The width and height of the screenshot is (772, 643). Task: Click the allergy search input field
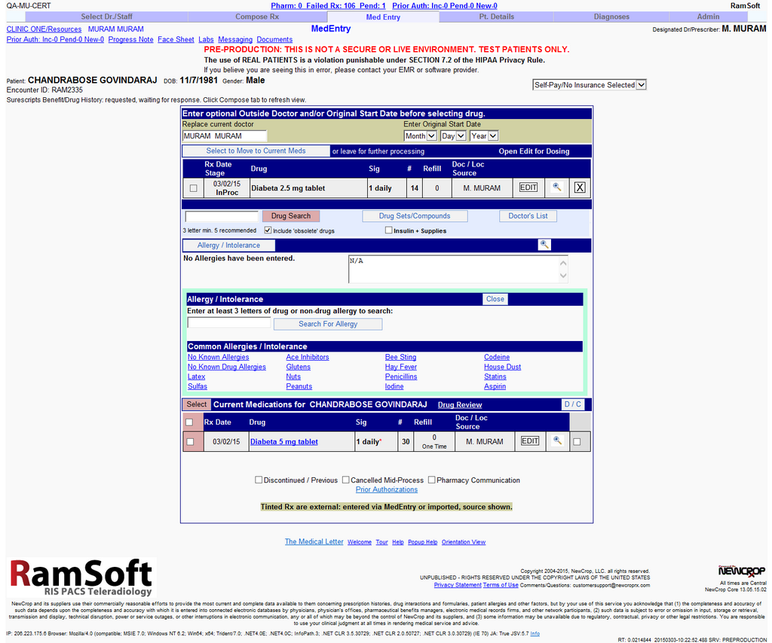[x=228, y=323]
